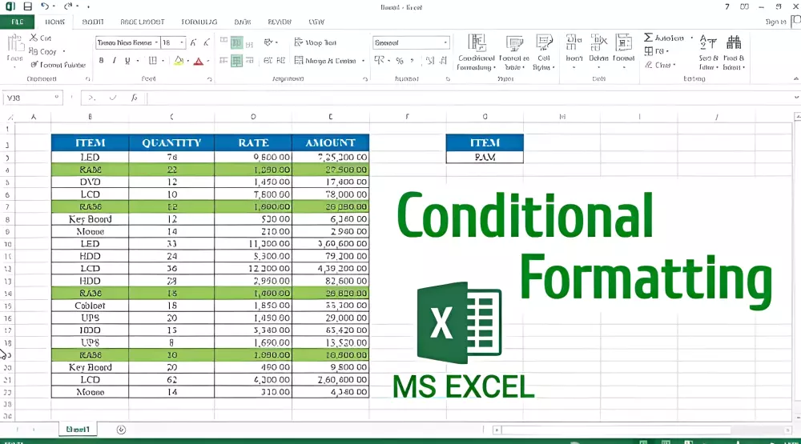Image resolution: width=801 pixels, height=444 pixels.
Task: Open the number format General dropdown
Action: 445,43
